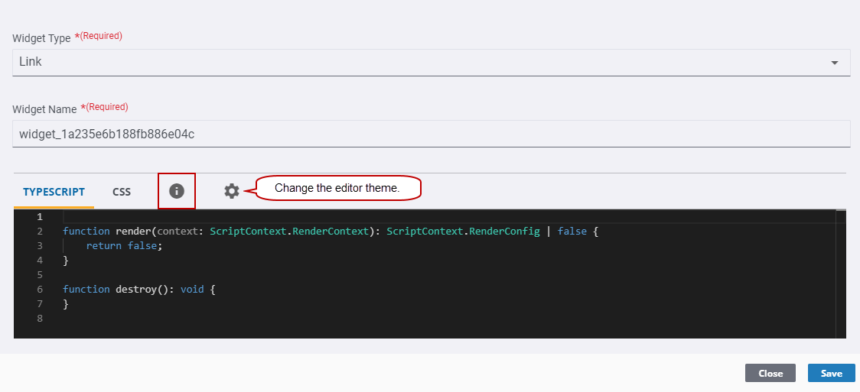Expand the Widget Type dropdown arrow
The width and height of the screenshot is (860, 392).
click(834, 63)
